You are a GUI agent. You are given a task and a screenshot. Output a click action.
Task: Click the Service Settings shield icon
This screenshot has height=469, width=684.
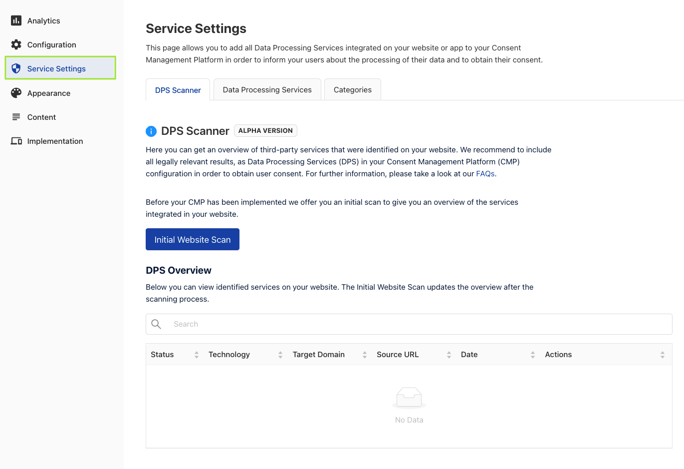pyautogui.click(x=16, y=68)
